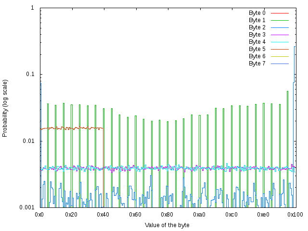The width and height of the screenshot is (308, 231).
Task: Toggle the Byte 0 legend entry
Action: pos(257,13)
